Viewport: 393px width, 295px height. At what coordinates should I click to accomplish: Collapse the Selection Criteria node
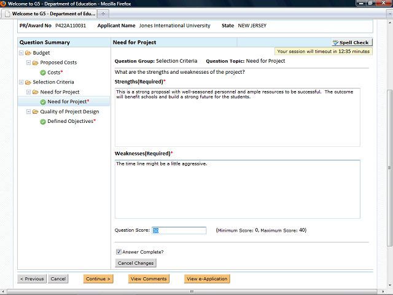click(21, 82)
